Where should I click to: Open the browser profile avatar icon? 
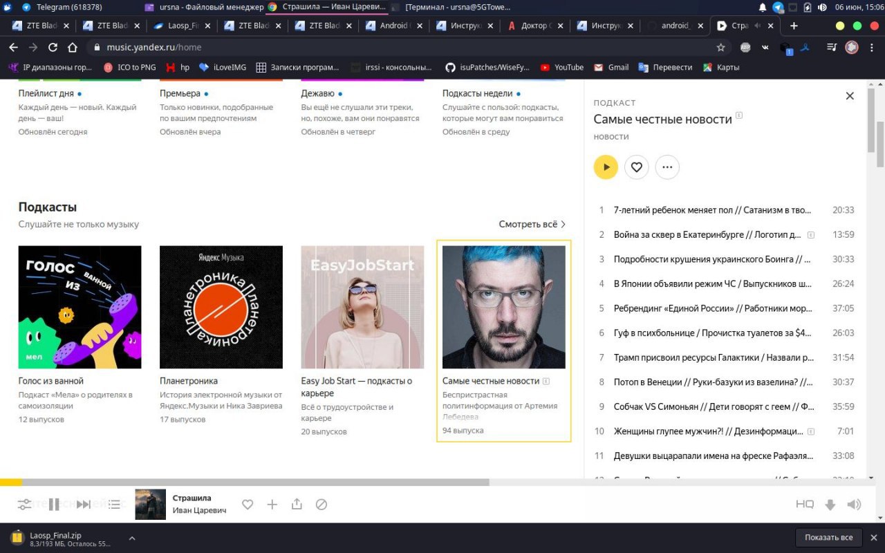point(852,48)
